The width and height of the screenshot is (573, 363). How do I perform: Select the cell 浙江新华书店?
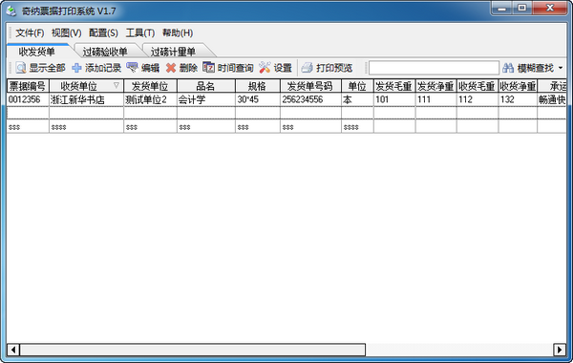coord(86,99)
